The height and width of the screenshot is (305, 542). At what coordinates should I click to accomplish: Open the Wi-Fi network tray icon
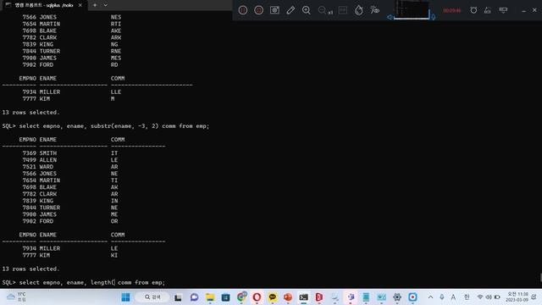(480, 297)
